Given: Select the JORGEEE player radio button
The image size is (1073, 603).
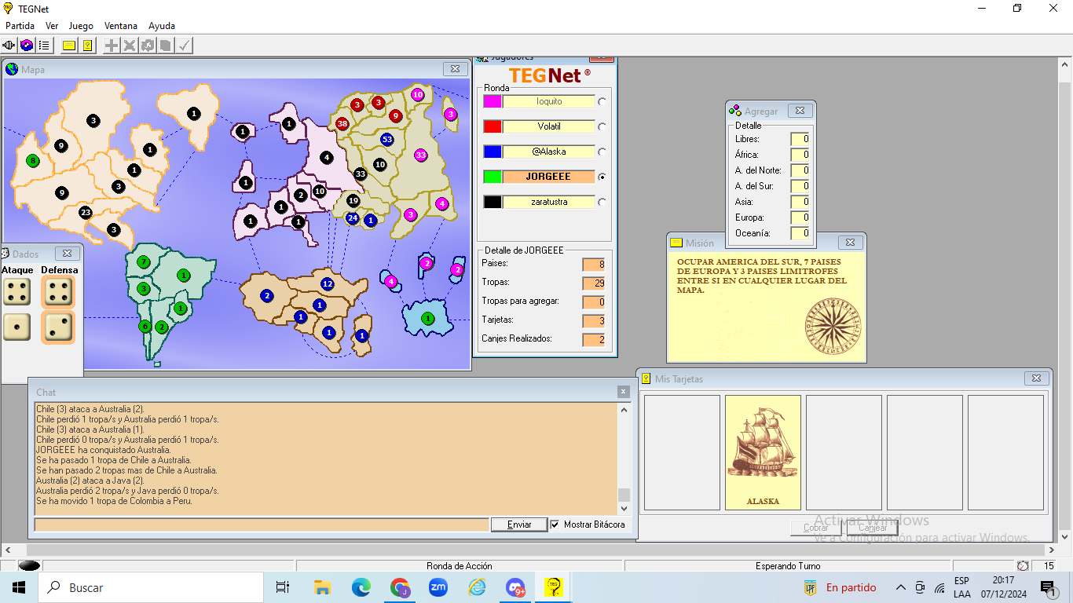Looking at the screenshot, I should point(602,177).
